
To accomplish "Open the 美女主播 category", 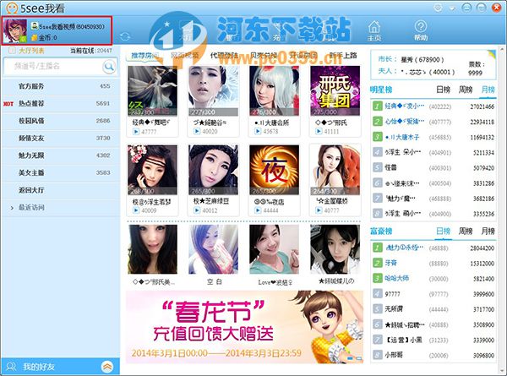I will (x=61, y=173).
